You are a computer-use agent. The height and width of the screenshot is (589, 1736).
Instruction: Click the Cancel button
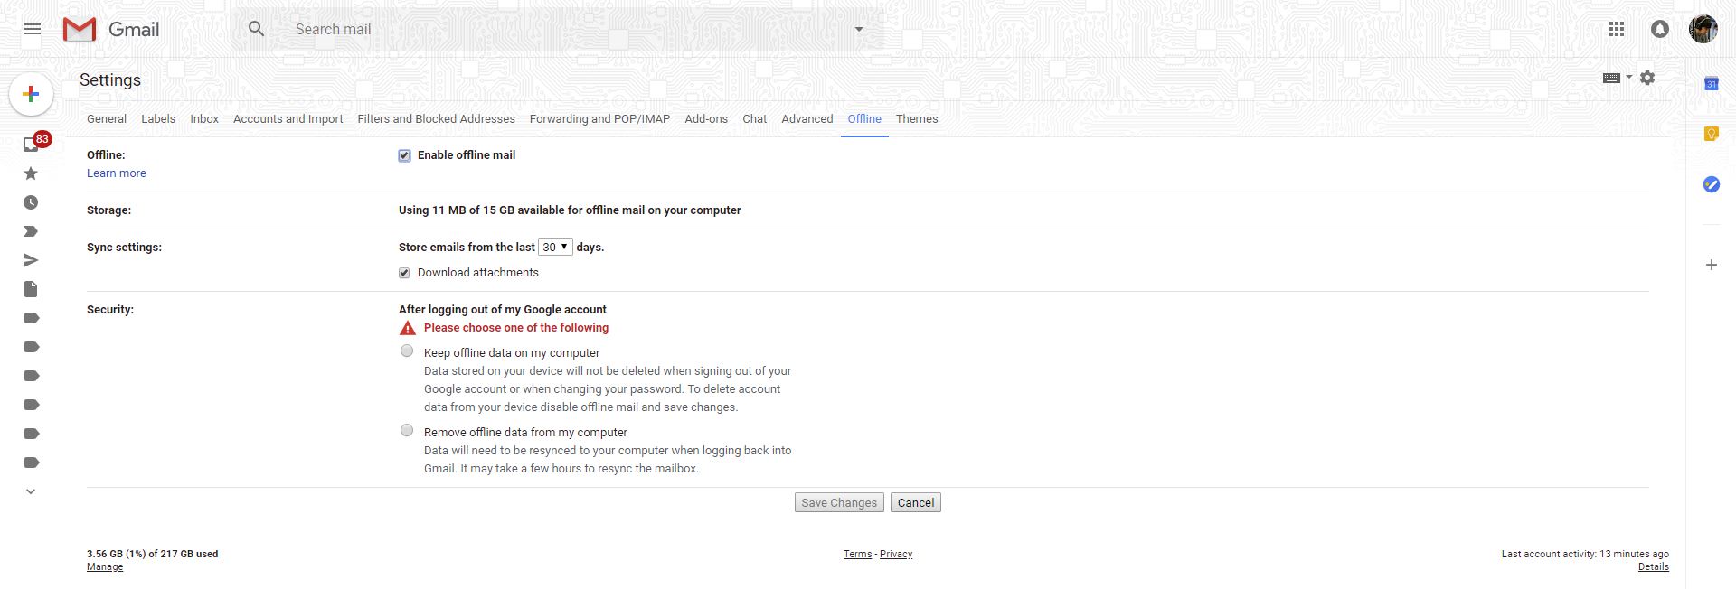pos(916,502)
